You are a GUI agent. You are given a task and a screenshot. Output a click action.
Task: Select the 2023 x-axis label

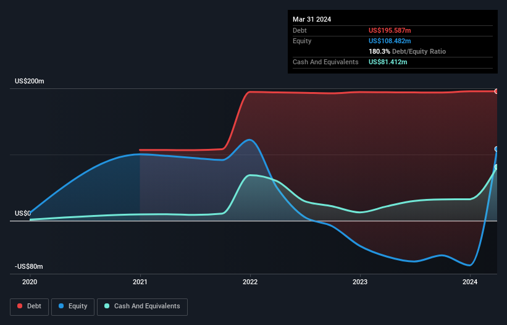[x=360, y=282]
